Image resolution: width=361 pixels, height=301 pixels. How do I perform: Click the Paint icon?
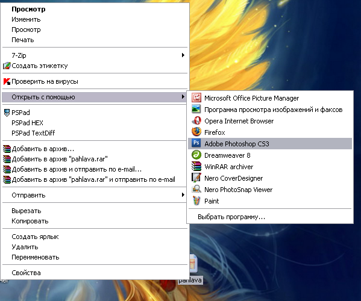click(196, 200)
